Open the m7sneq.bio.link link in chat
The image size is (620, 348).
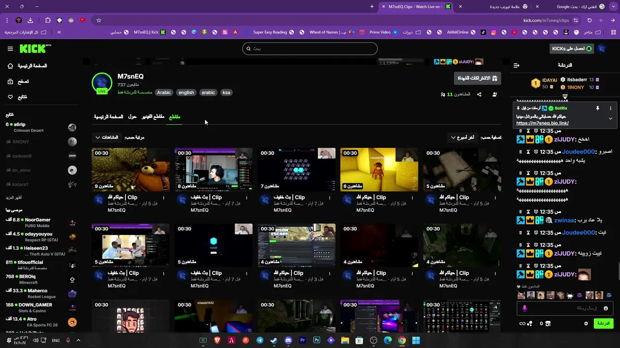click(542, 123)
